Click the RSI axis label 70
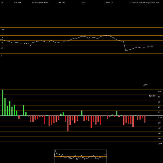Screen dimensions: 163x163 coord(2,37)
